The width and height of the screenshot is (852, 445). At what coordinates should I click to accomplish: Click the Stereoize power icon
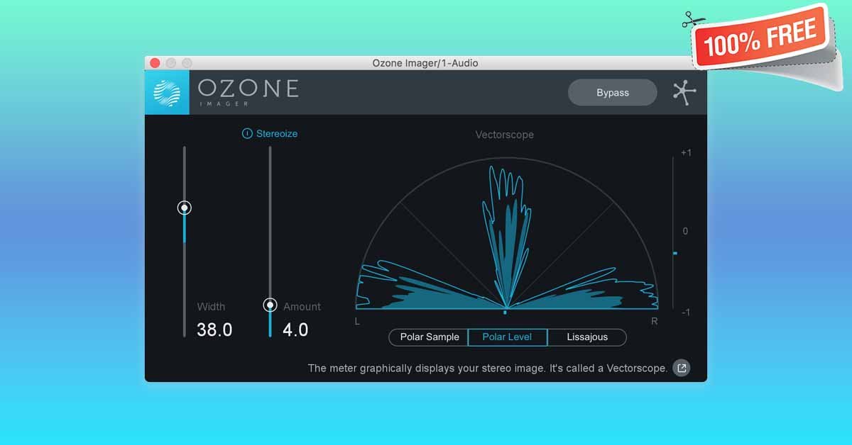tap(247, 133)
